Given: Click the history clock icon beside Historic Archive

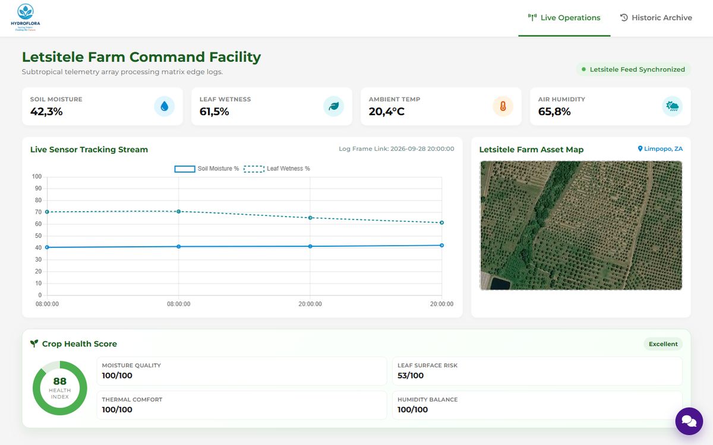Looking at the screenshot, I should click(624, 18).
